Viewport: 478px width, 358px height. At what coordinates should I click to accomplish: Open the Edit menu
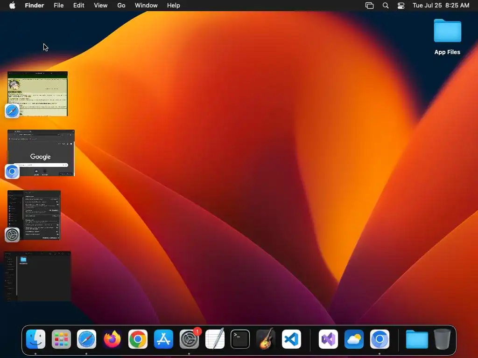78,6
